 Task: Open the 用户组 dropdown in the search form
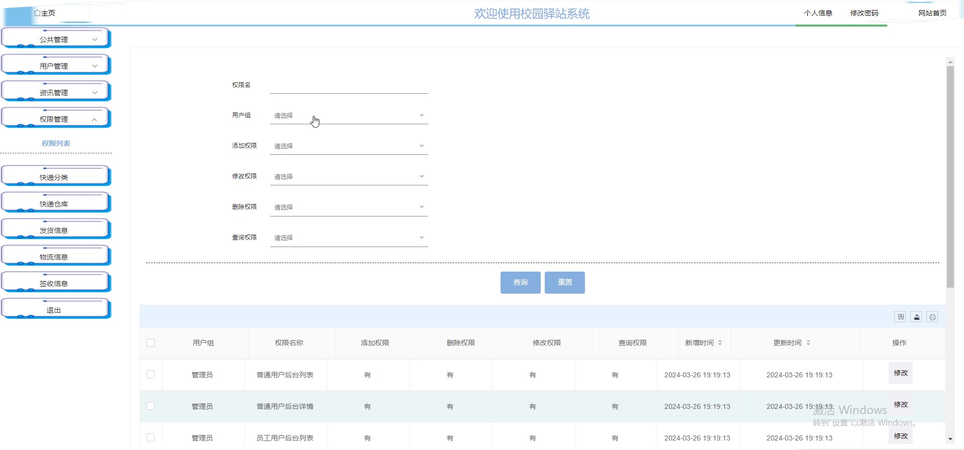(349, 116)
